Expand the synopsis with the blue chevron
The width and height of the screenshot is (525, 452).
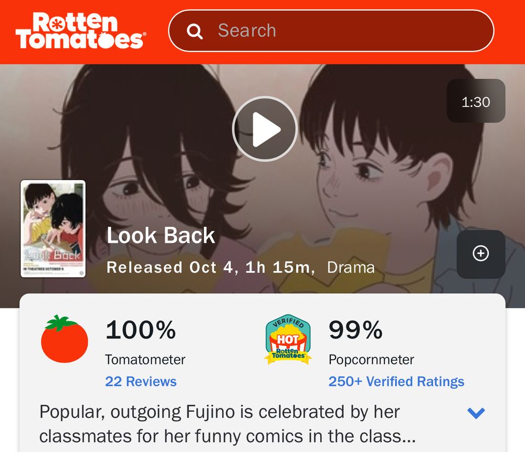[x=476, y=413]
